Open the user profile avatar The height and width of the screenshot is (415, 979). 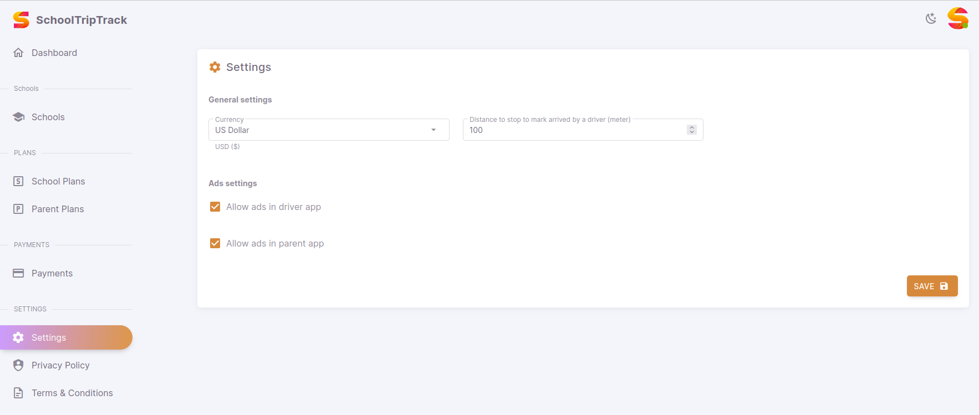(x=957, y=18)
